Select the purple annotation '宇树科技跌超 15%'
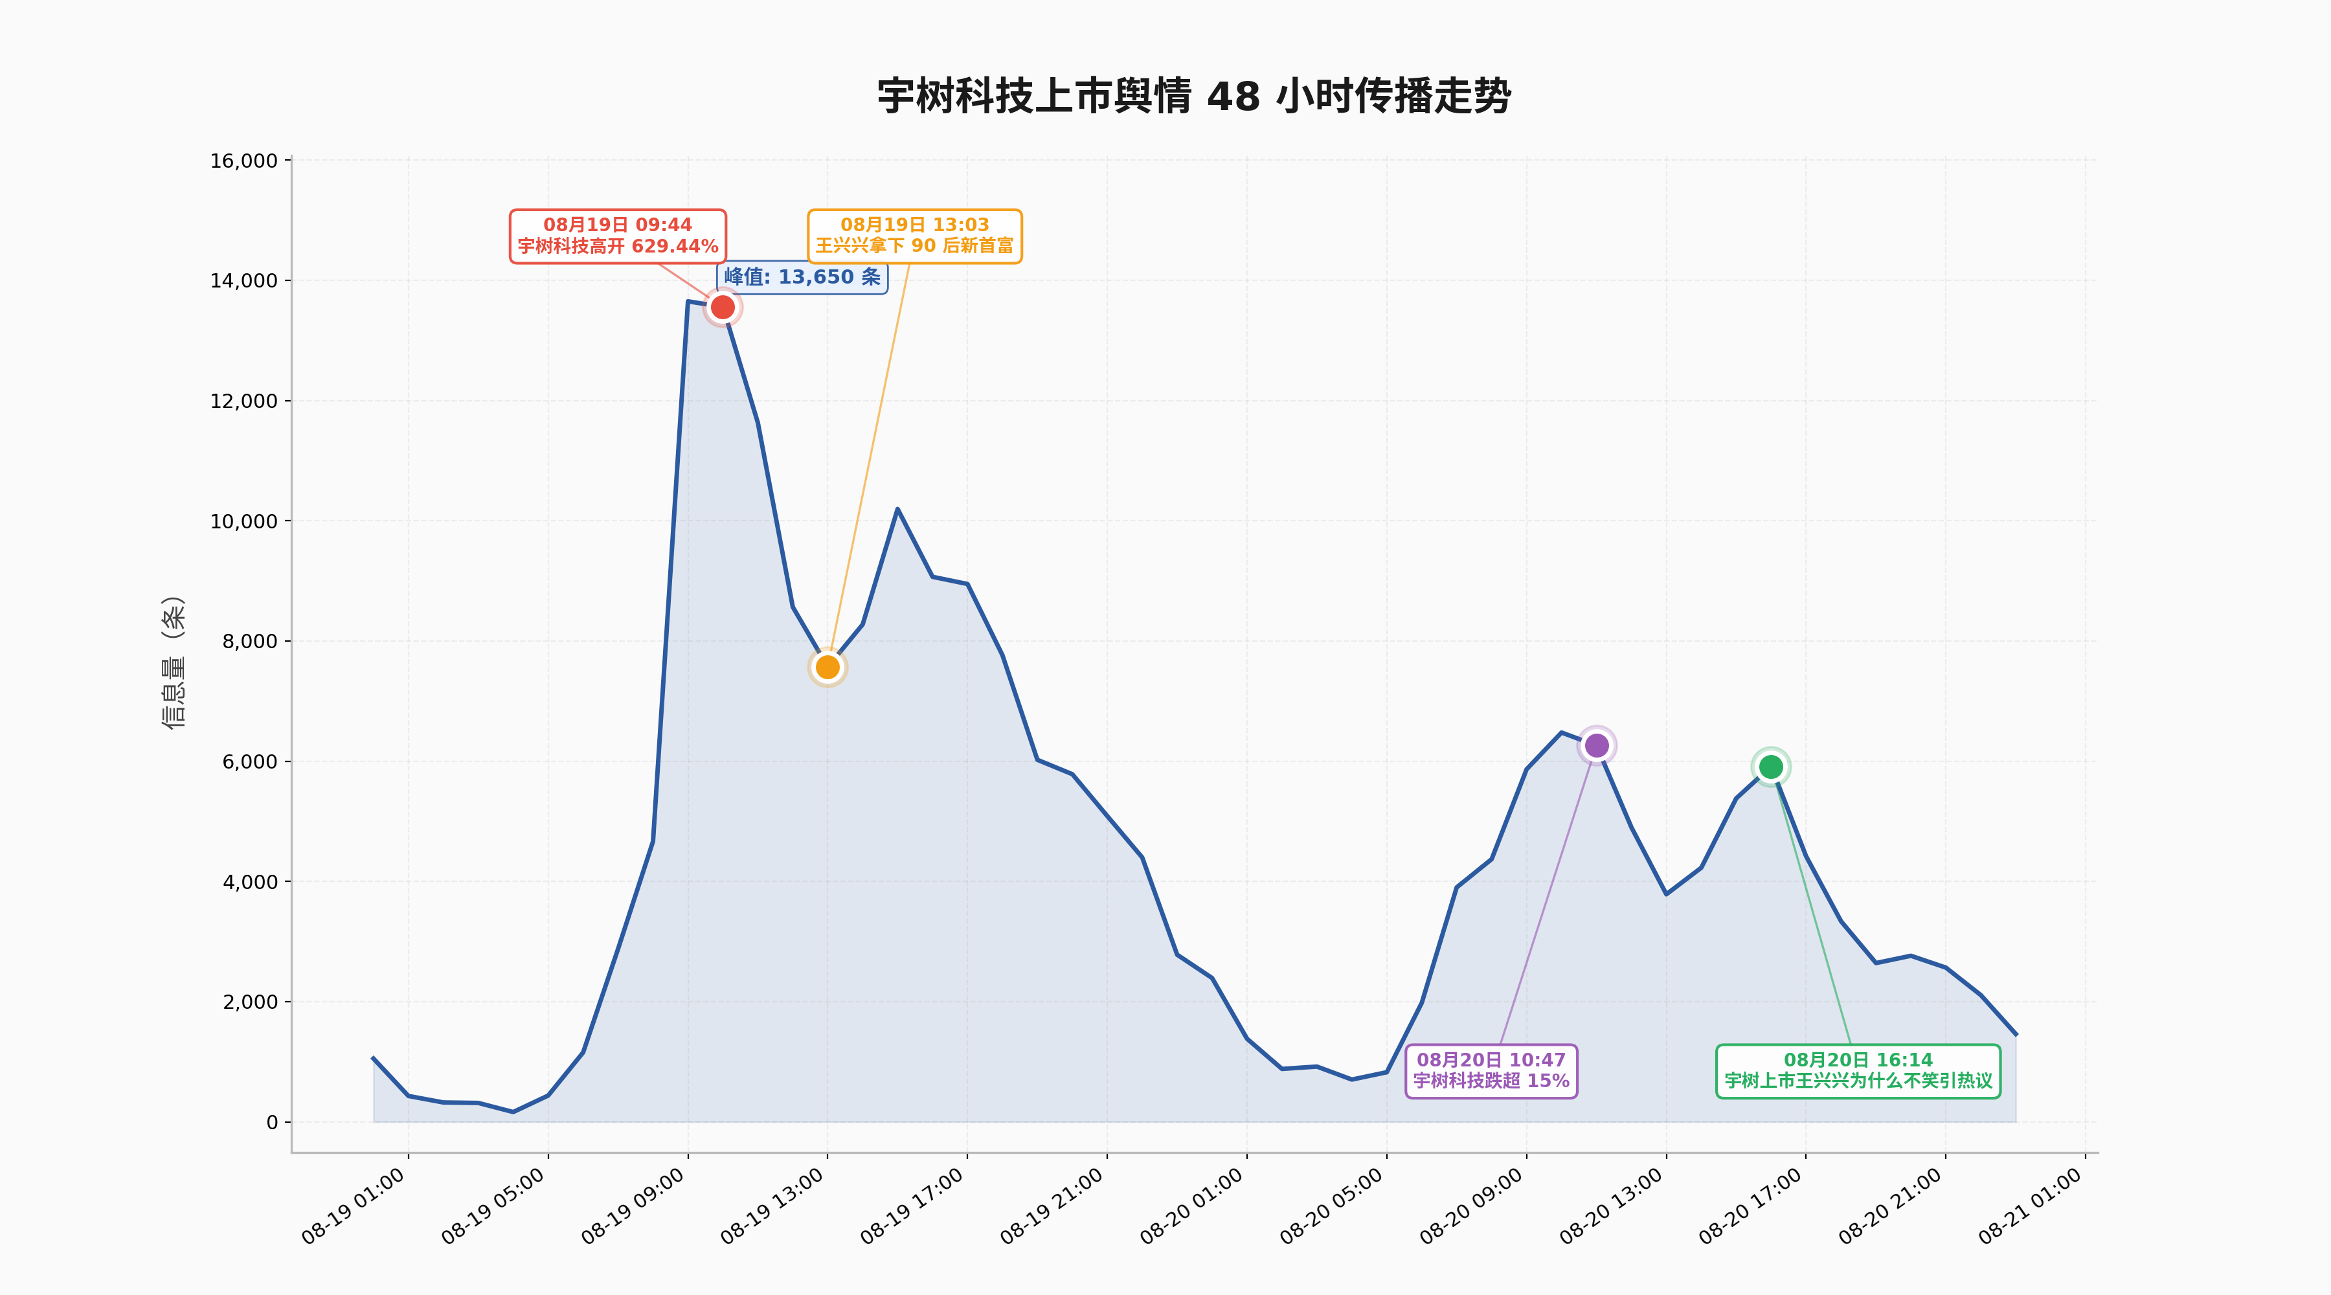 pyautogui.click(x=1491, y=1072)
